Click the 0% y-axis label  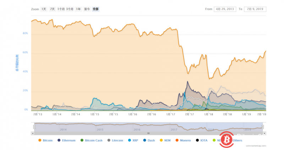coord(26,110)
